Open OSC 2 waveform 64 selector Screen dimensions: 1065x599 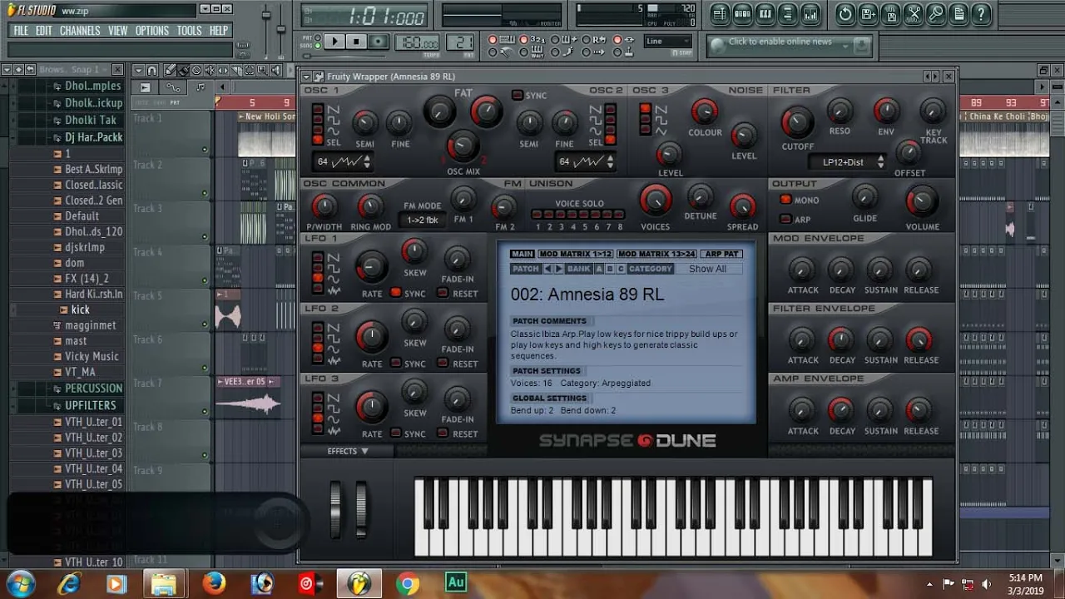pyautogui.click(x=586, y=161)
